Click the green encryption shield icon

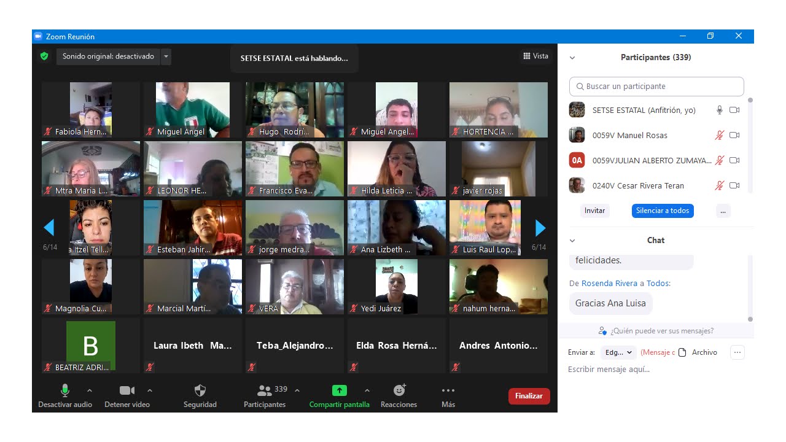click(x=44, y=56)
